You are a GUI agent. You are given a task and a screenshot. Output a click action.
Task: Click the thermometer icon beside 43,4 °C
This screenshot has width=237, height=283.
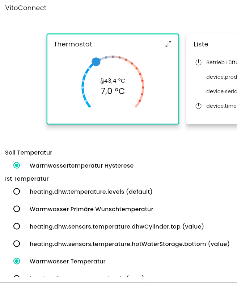pyautogui.click(x=102, y=81)
